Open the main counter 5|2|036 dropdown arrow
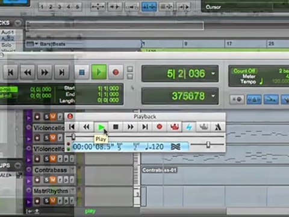The width and height of the screenshot is (289, 217). click(213, 74)
